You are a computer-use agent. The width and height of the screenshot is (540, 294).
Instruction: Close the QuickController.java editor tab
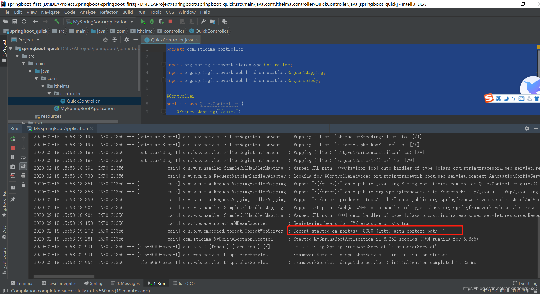196,40
